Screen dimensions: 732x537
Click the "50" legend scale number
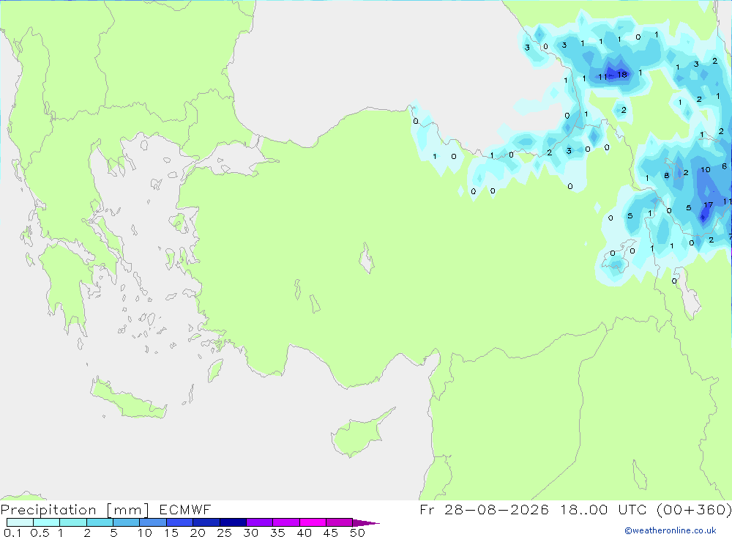(x=357, y=533)
